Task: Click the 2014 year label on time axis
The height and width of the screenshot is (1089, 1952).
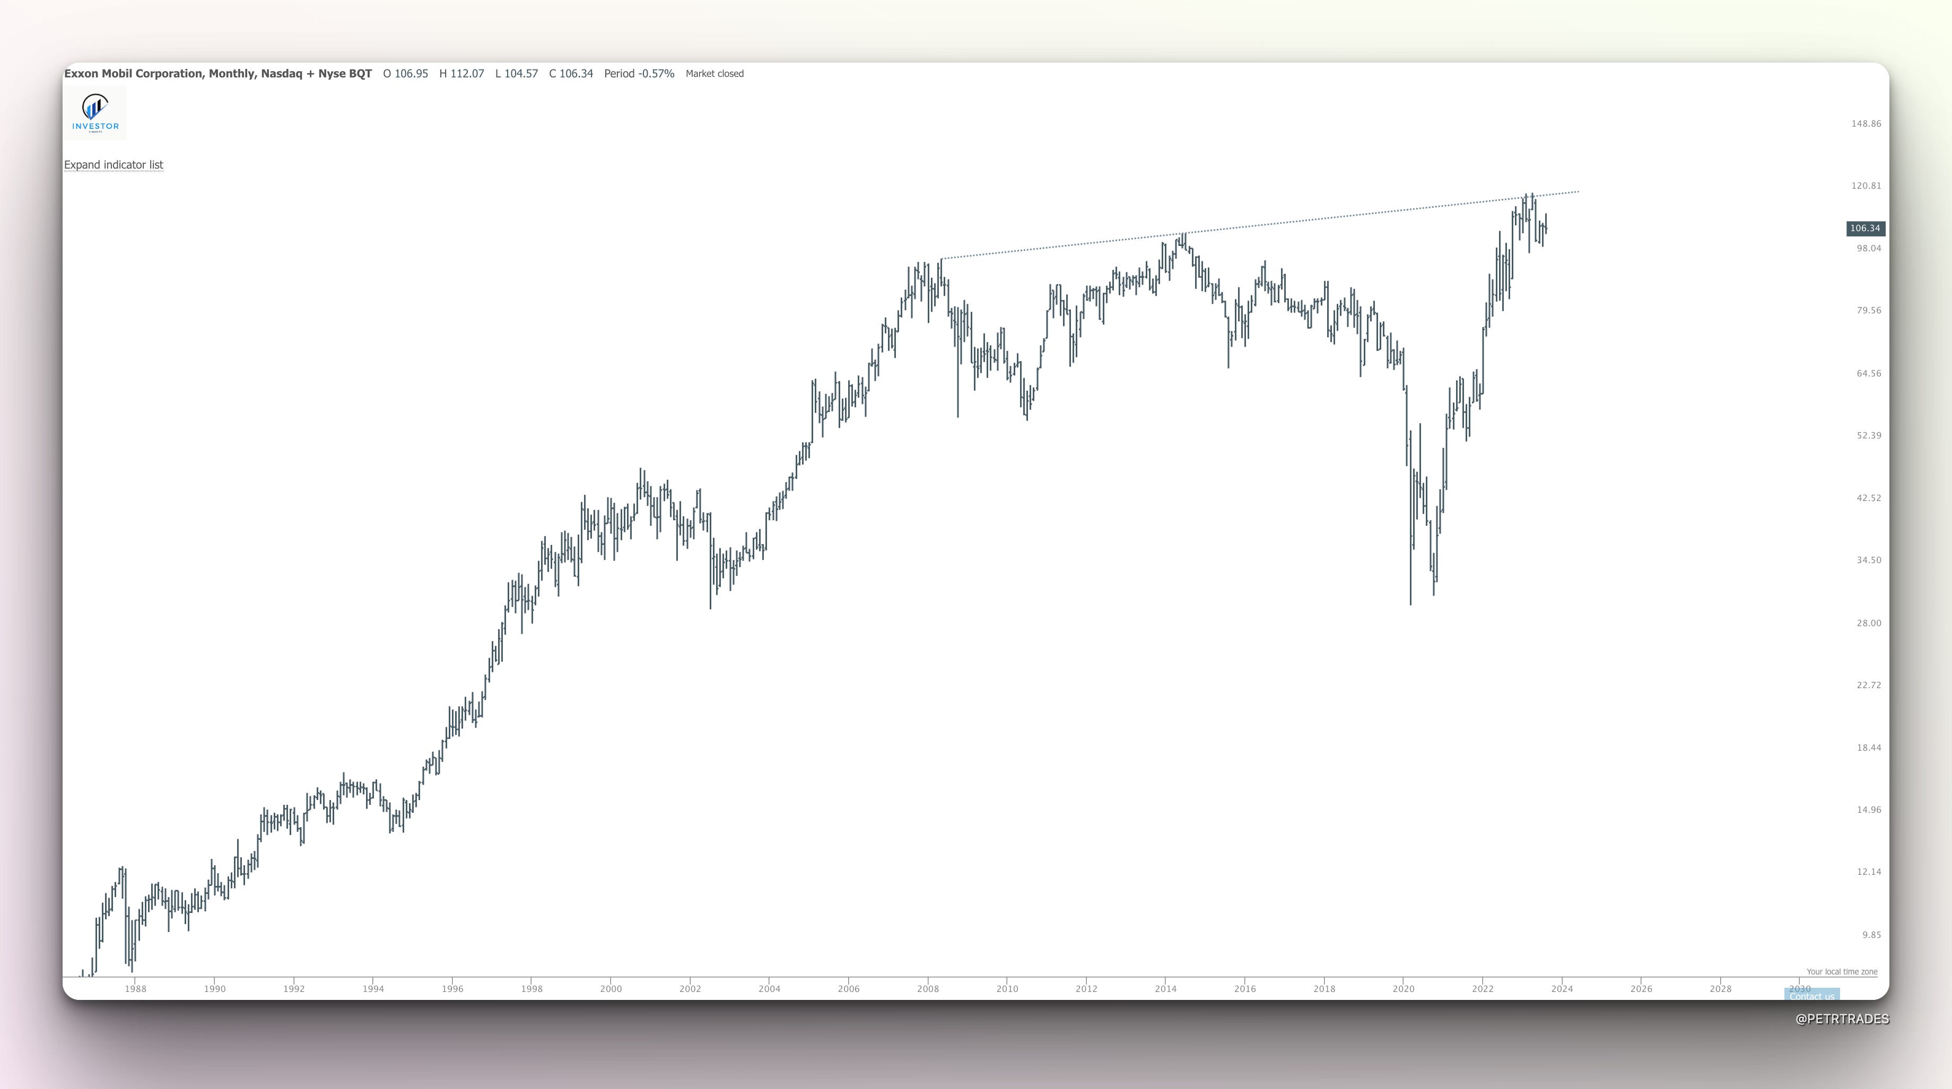Action: point(1165,988)
